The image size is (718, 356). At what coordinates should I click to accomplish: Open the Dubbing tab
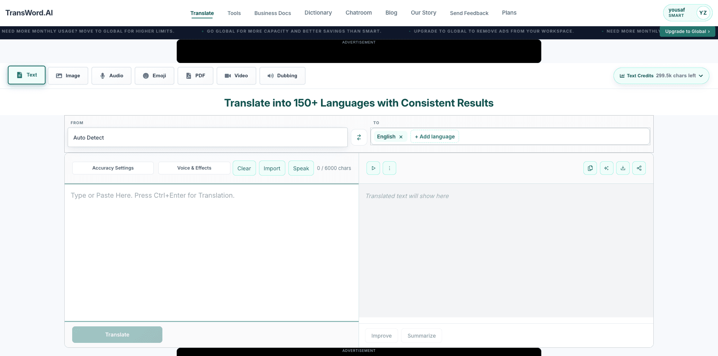pyautogui.click(x=282, y=76)
